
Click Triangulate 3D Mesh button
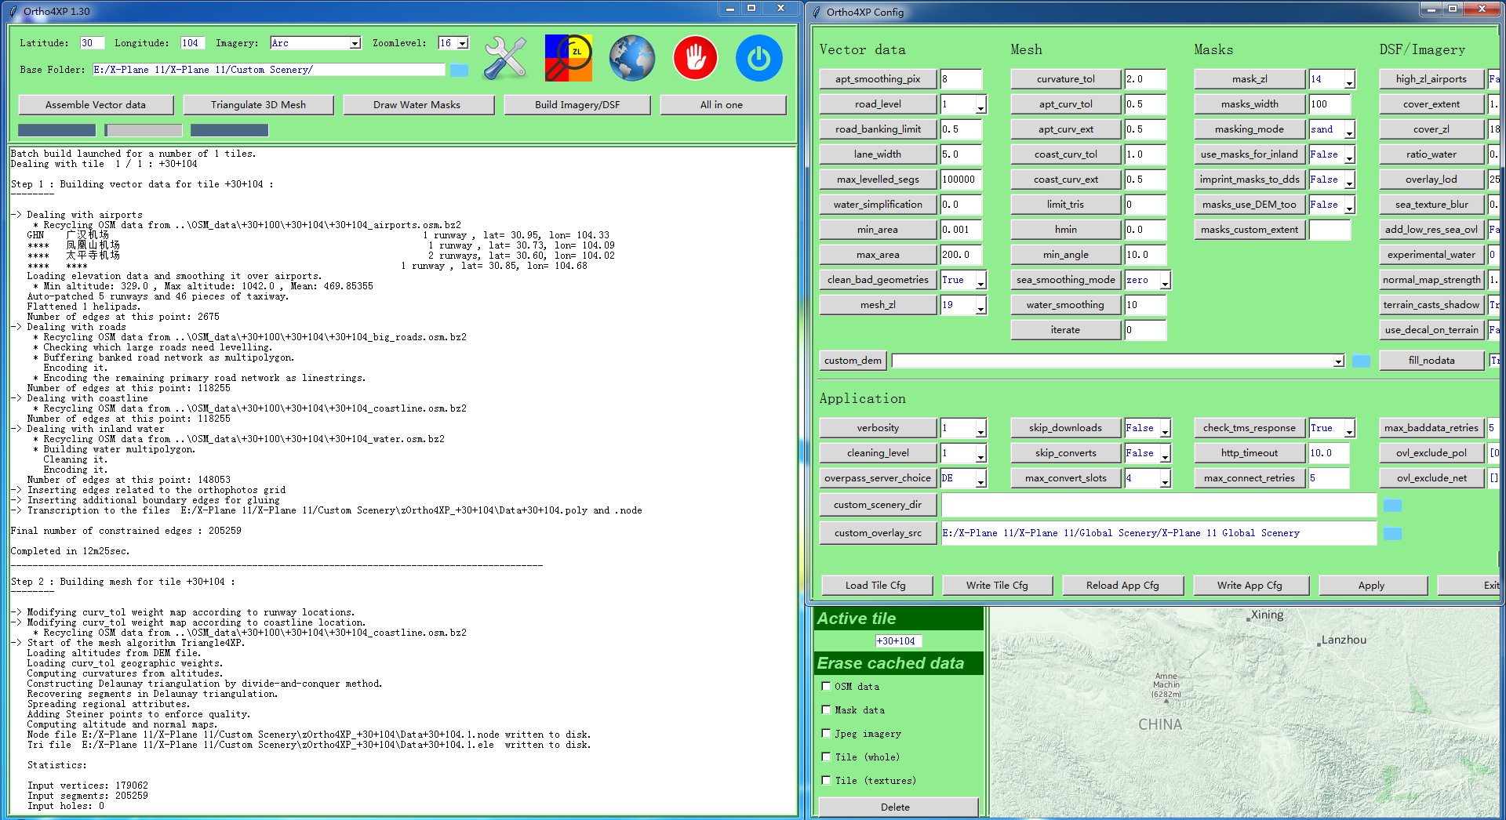click(x=258, y=104)
